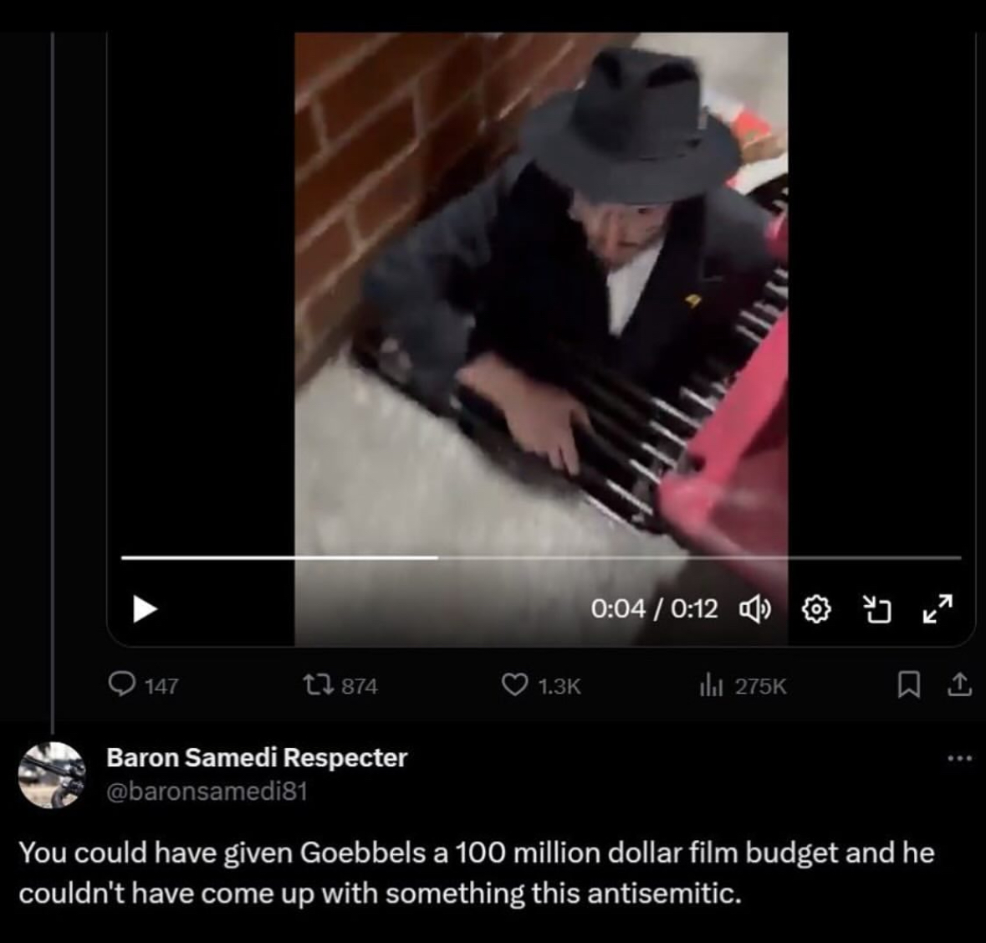Seek to the end of the video timeline

click(959, 557)
